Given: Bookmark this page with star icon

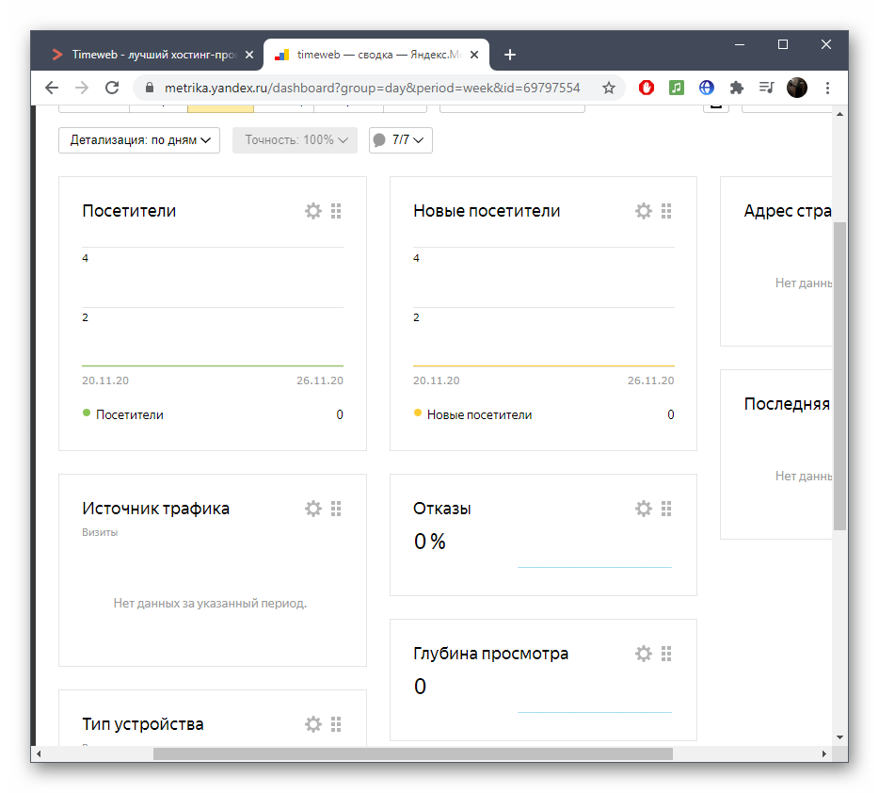Looking at the screenshot, I should point(609,88).
